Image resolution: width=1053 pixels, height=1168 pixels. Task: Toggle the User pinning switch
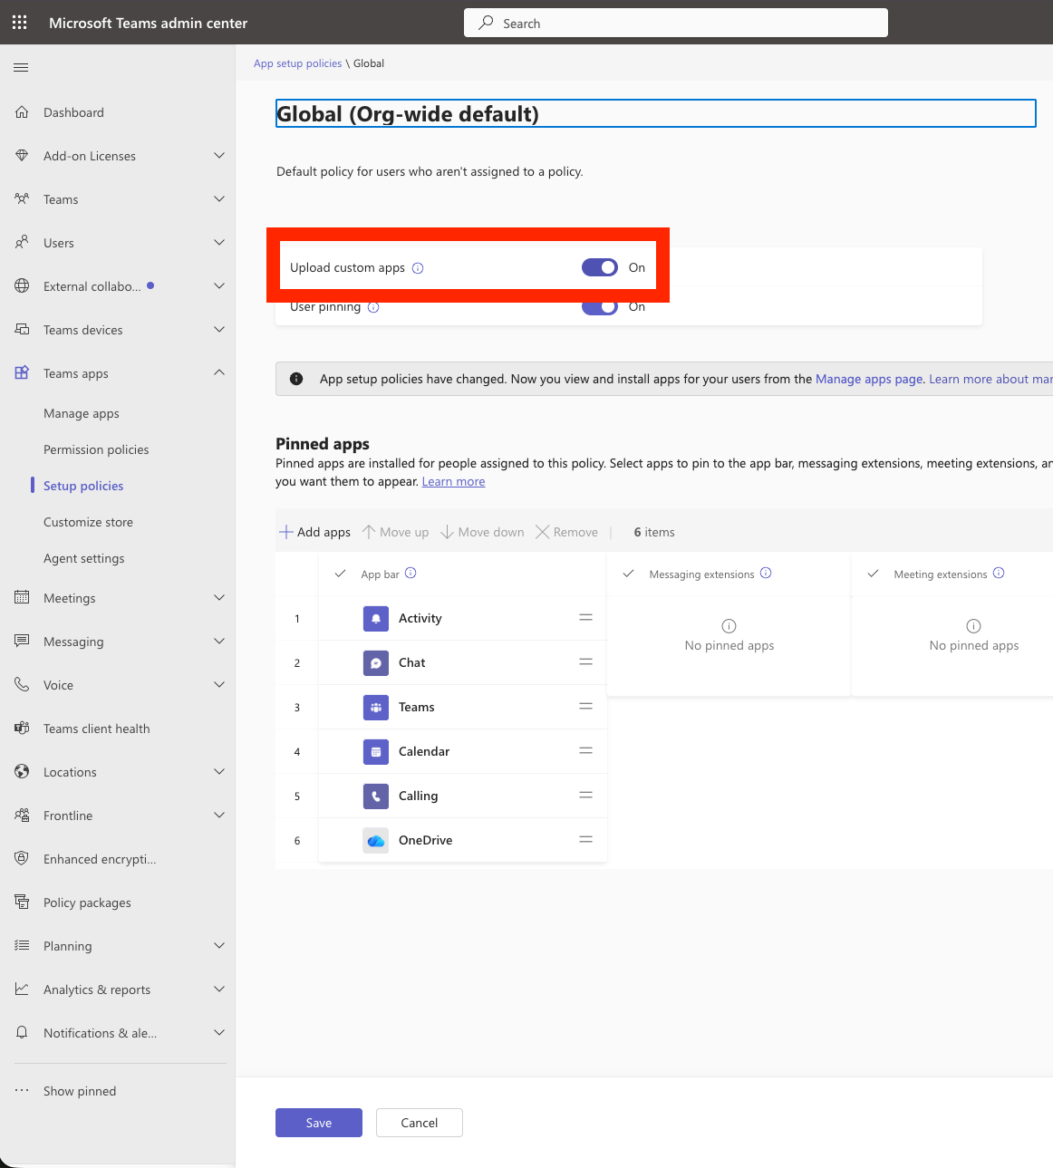click(600, 306)
